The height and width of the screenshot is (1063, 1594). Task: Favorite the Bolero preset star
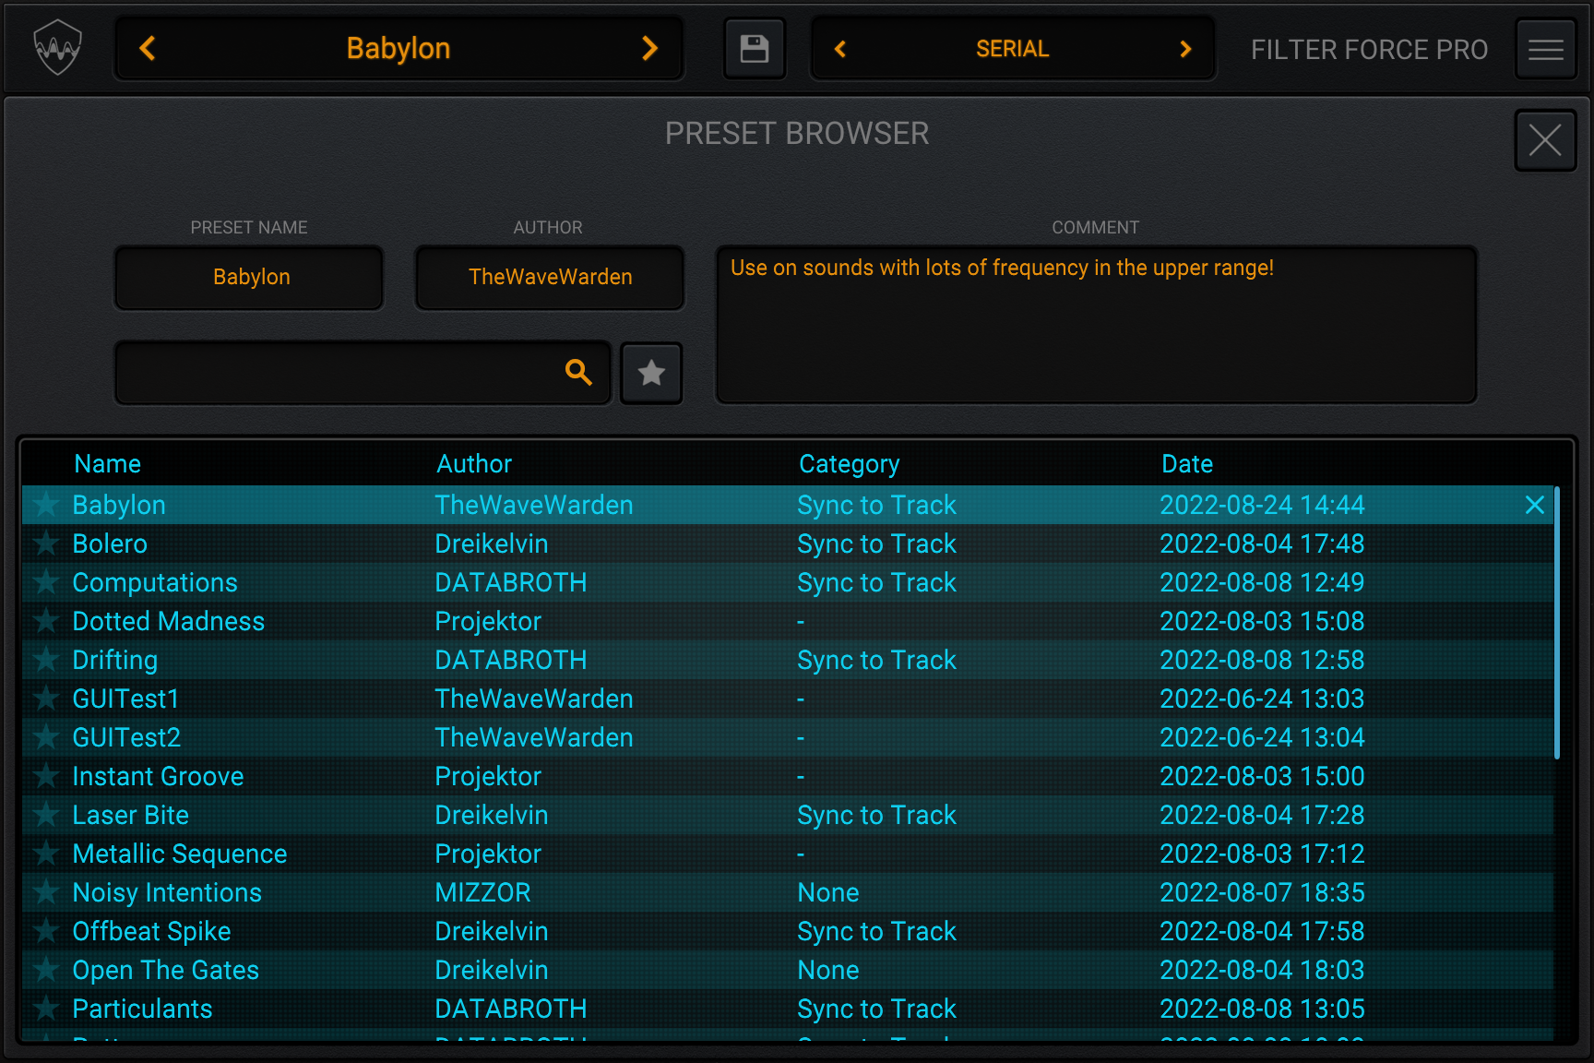coord(46,543)
